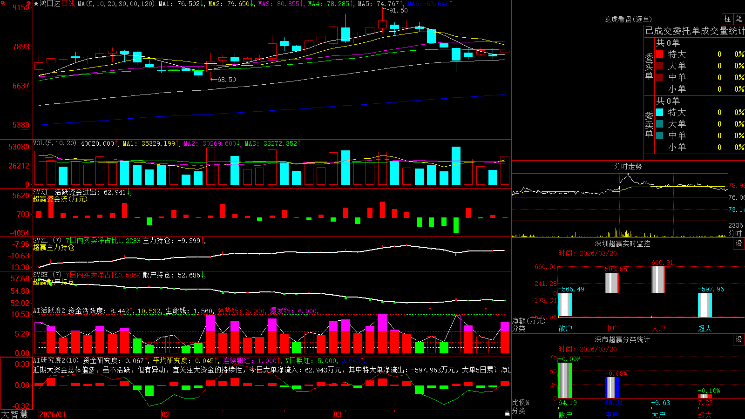Screen dimensions: 745x419
Task: Click the 比例% axis label
Action: [x=521, y=402]
